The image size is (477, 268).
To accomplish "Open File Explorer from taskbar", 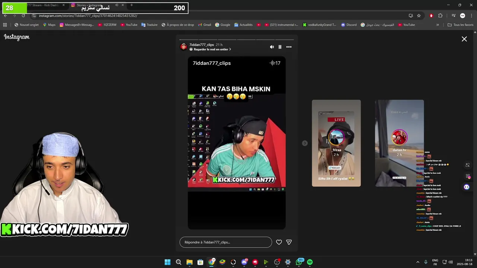I will click(189, 262).
